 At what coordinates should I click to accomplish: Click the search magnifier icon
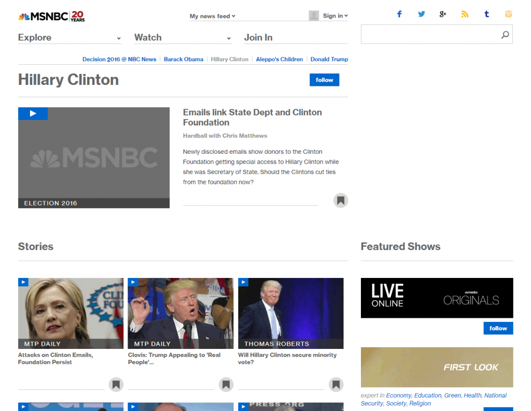click(505, 35)
